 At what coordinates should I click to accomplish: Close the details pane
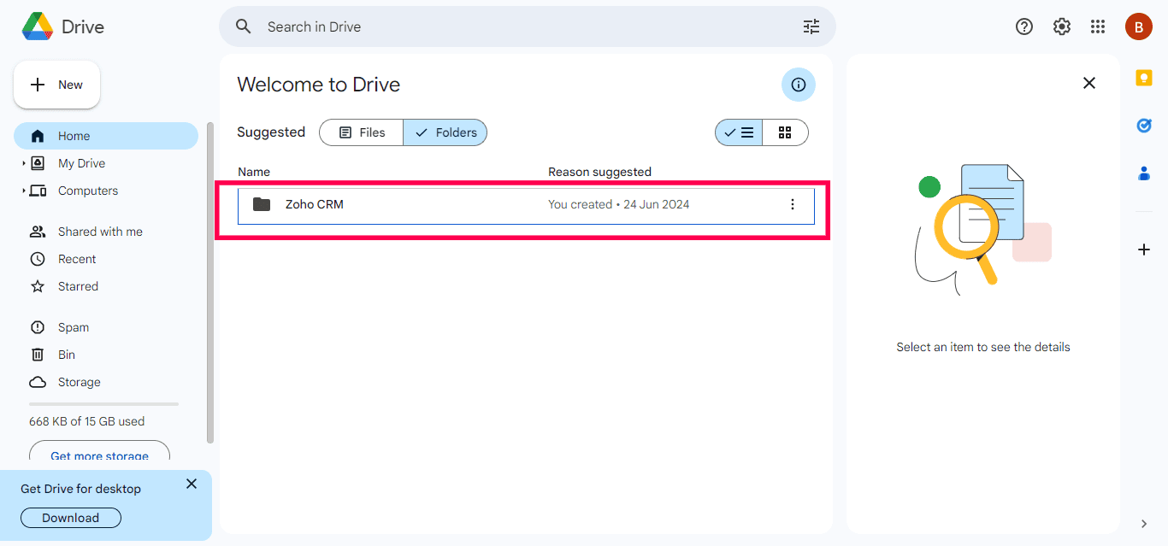(1089, 83)
